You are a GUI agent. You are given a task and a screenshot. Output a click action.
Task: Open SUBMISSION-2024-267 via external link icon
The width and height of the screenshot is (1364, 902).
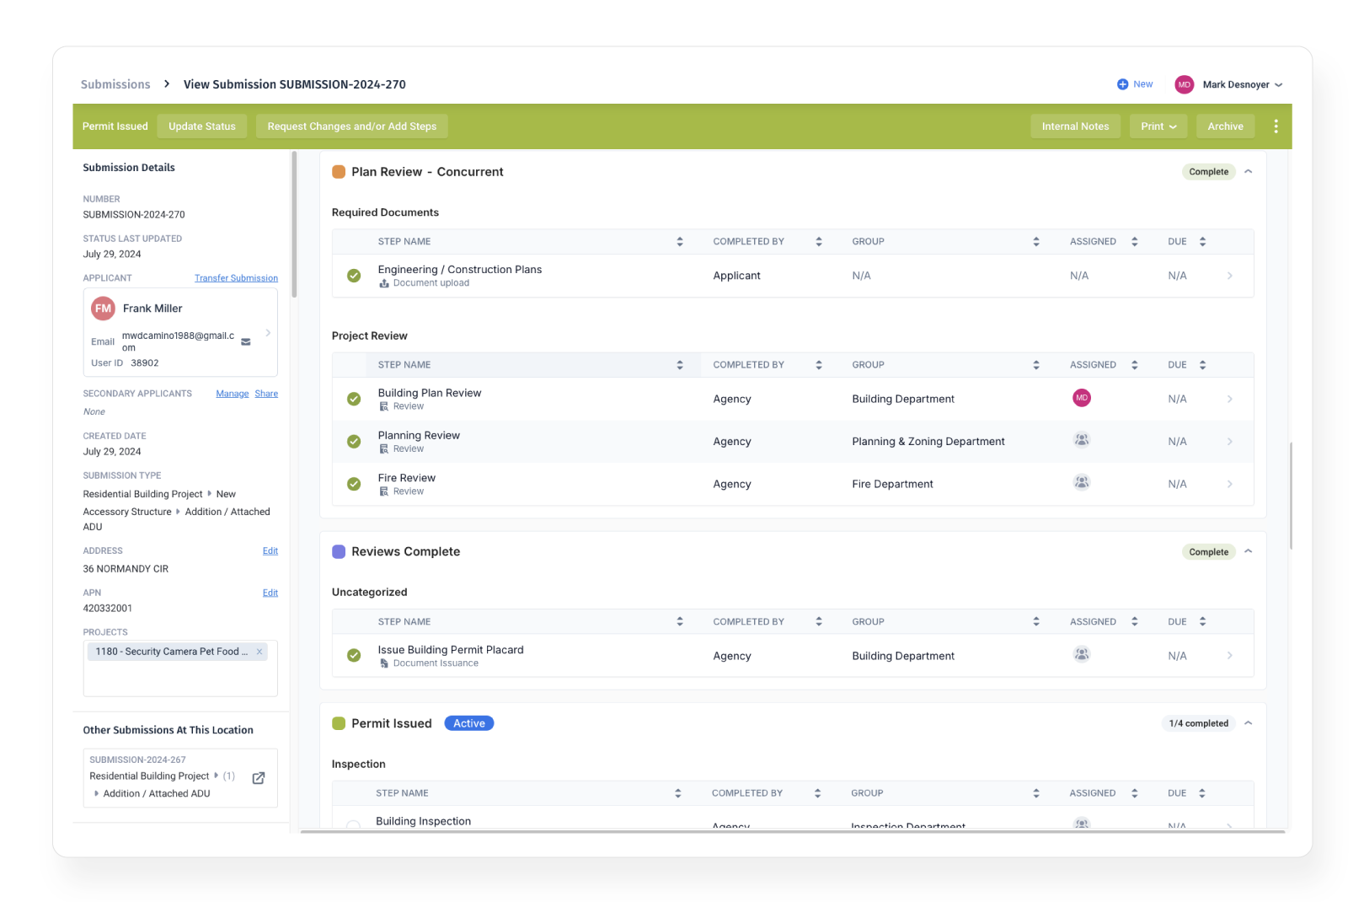click(259, 778)
